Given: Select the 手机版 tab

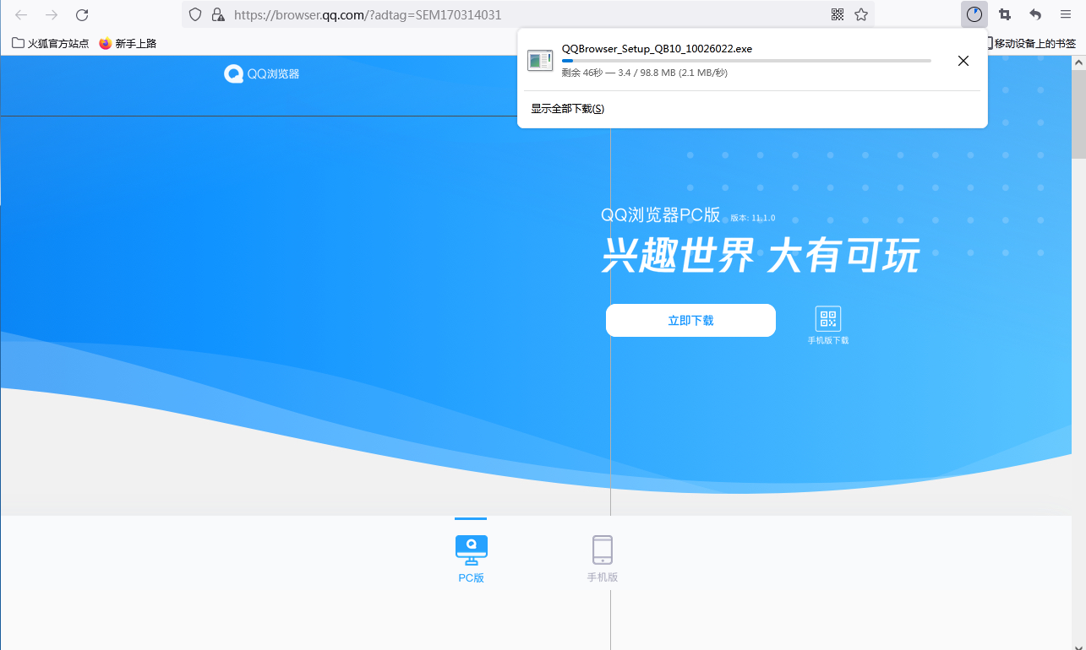Looking at the screenshot, I should point(603,558).
